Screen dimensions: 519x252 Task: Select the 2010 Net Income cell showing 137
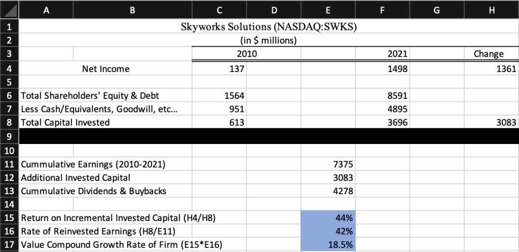click(x=219, y=68)
